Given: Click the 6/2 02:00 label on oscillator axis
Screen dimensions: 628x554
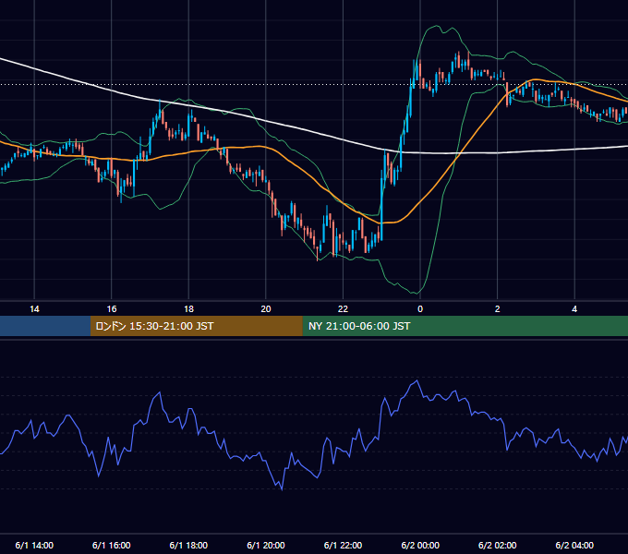Looking at the screenshot, I should (x=498, y=545).
